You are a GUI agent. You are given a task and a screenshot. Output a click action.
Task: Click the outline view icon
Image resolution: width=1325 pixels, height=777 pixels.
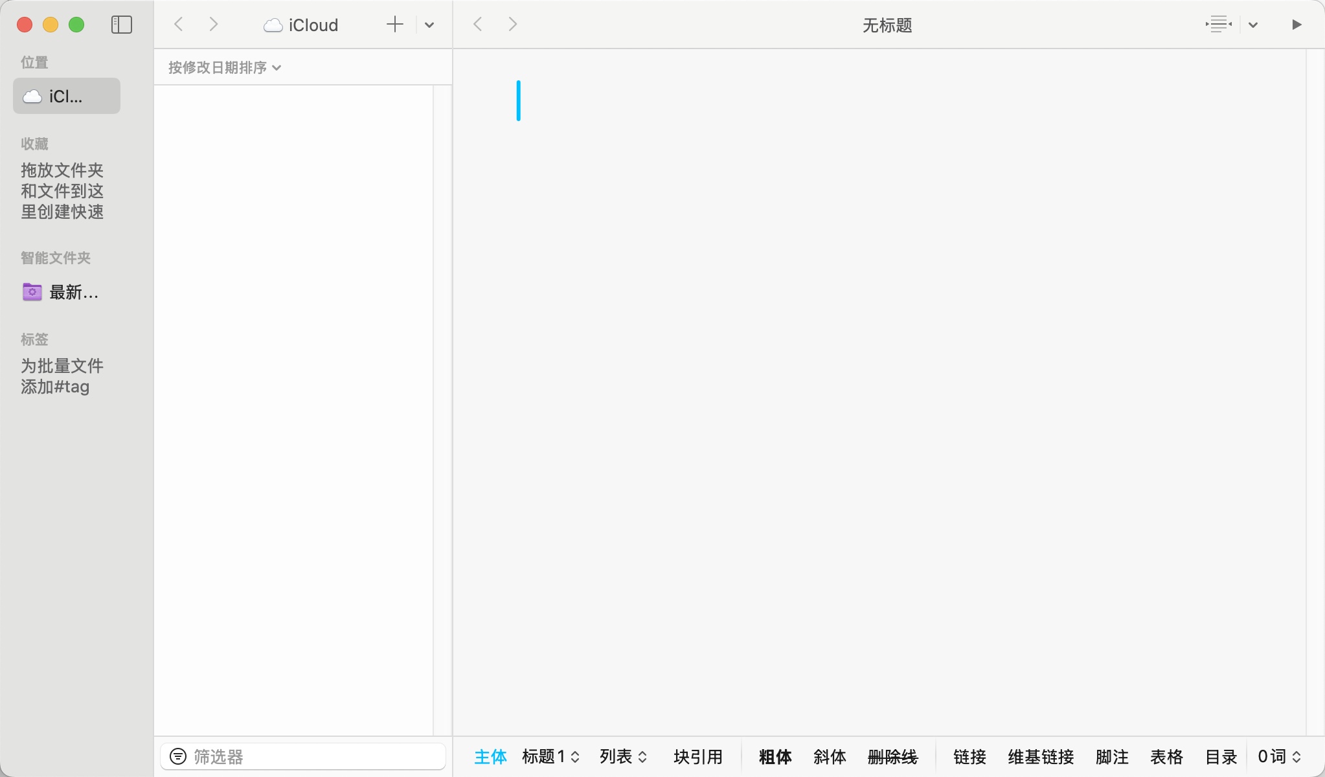[1218, 25]
